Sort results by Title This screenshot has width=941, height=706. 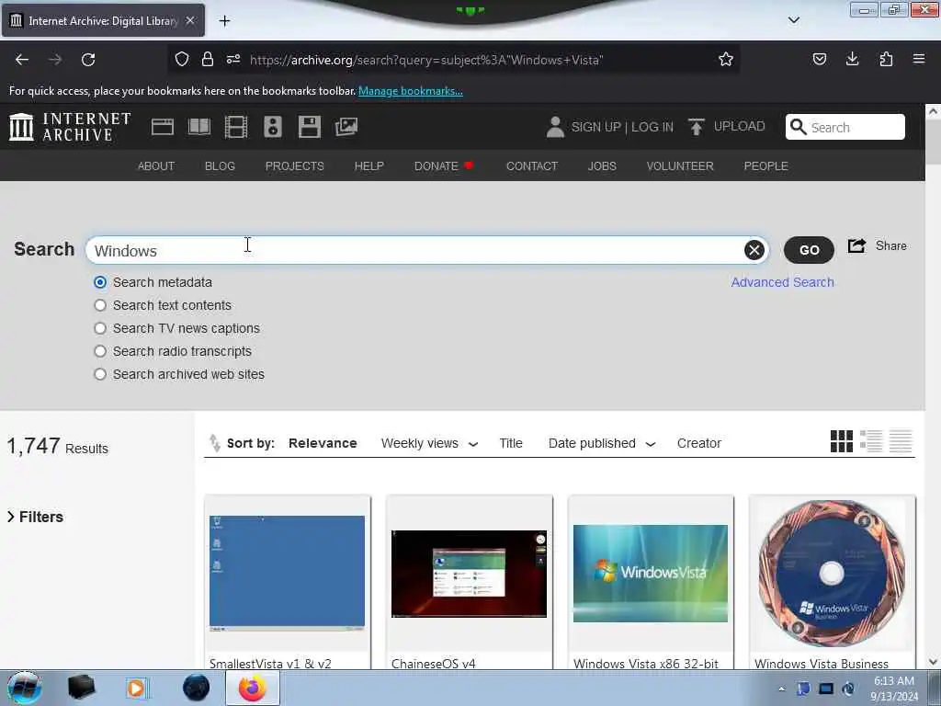(x=511, y=443)
